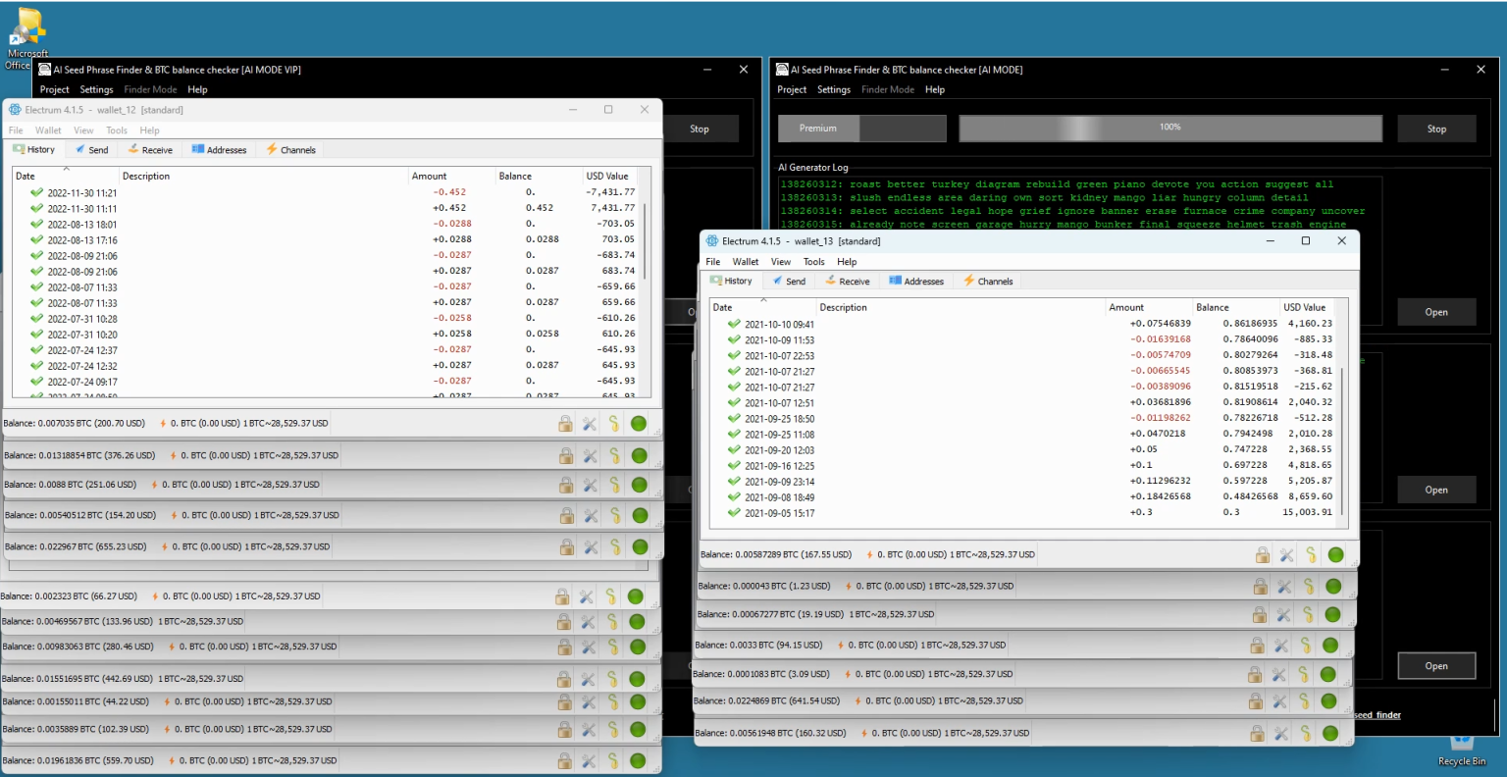This screenshot has height=777, width=1507.
Task: Click green network circle beside 0.01961836 BTC balance
Action: [x=638, y=760]
